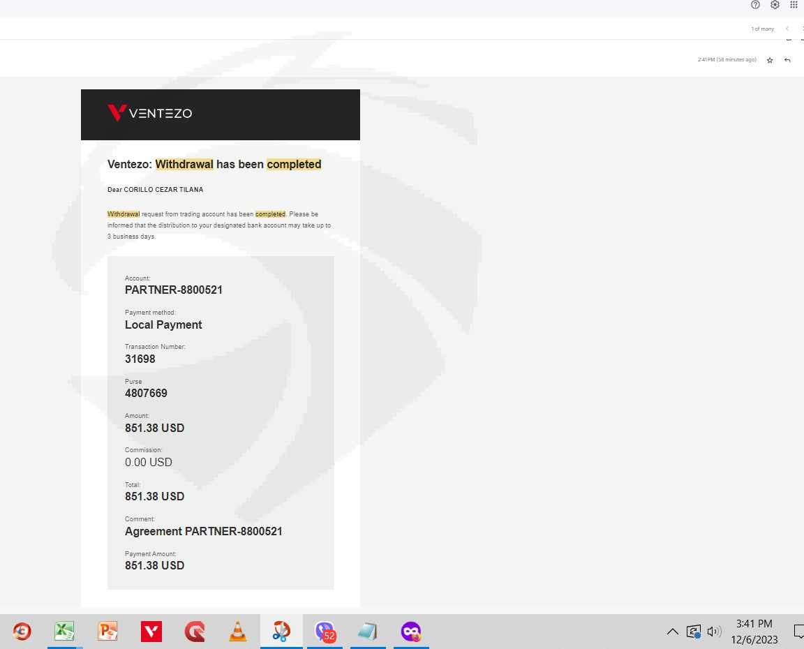Click the Total value '851.38 USD'

pos(154,496)
